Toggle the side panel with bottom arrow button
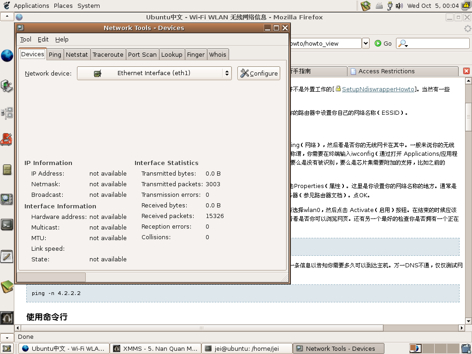The width and height of the screenshot is (472, 354). coord(7,338)
